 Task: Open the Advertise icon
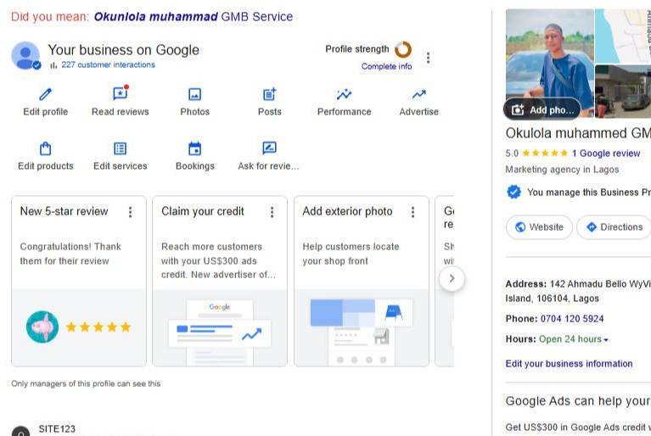click(x=419, y=95)
